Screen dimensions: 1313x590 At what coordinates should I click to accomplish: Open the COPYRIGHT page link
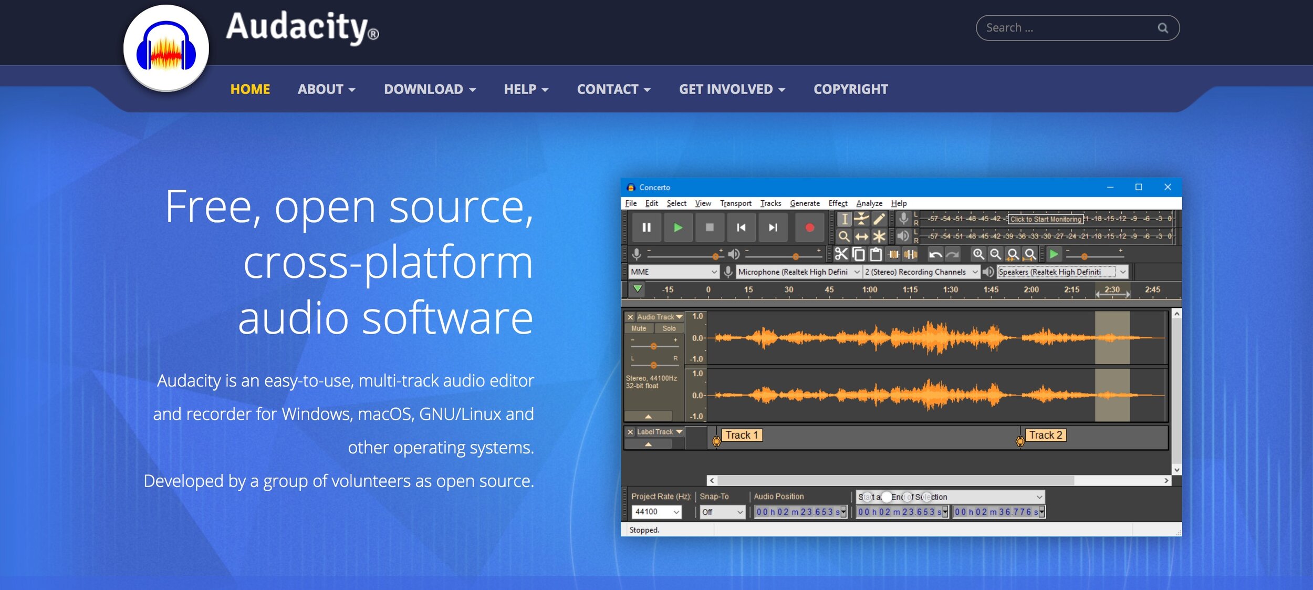coord(851,89)
